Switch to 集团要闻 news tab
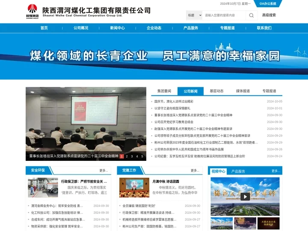The image size is (308, 231). click(164, 91)
